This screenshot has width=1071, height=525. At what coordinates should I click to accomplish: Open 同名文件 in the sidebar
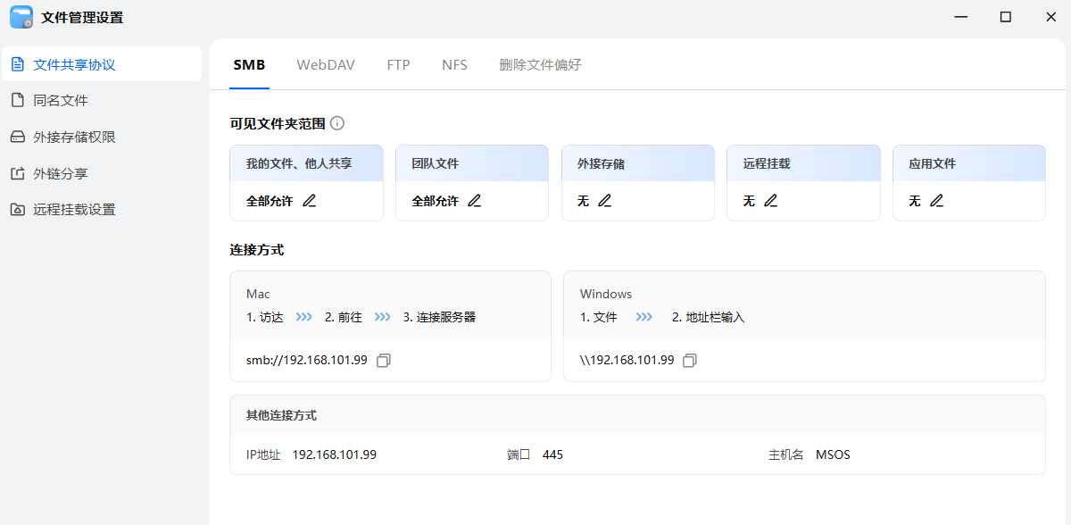tap(61, 101)
